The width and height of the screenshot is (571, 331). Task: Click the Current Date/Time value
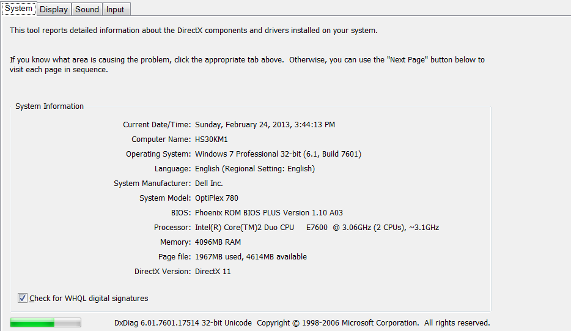[265, 125]
